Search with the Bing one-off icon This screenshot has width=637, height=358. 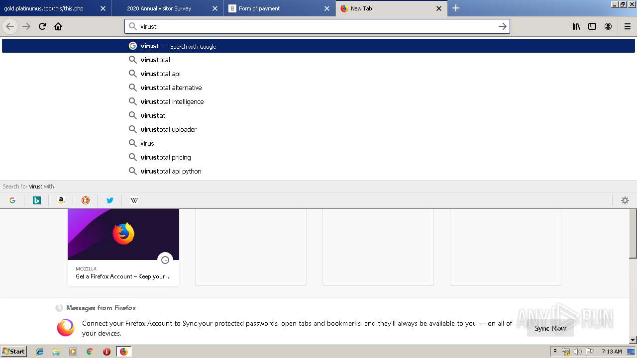[37, 200]
